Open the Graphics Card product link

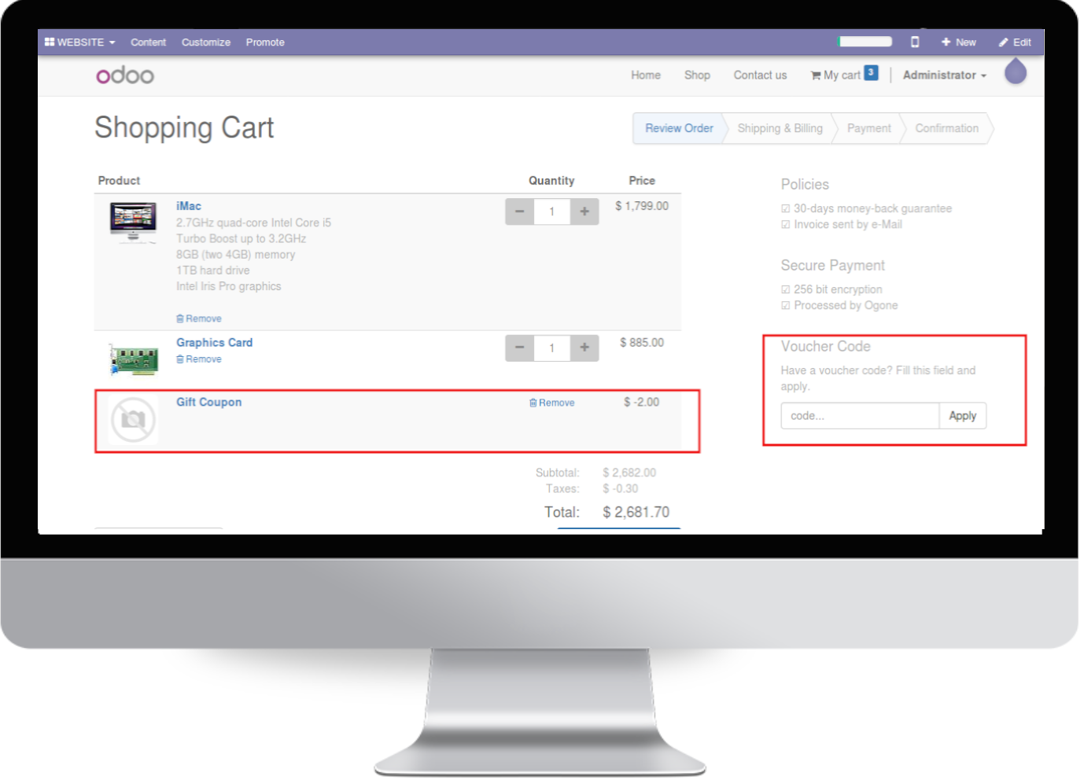pyautogui.click(x=214, y=343)
